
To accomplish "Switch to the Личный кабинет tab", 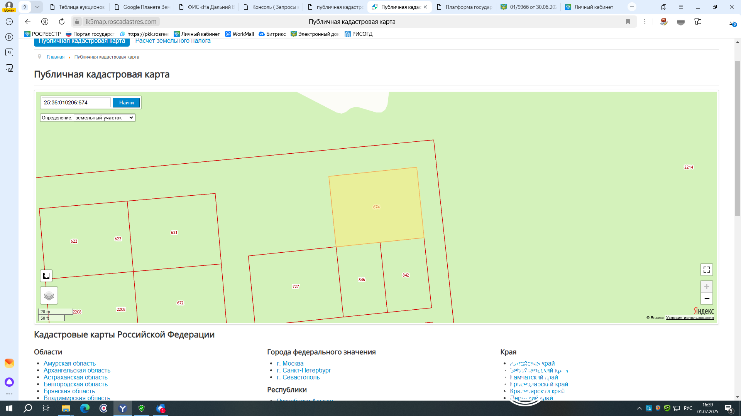I will click(x=593, y=7).
